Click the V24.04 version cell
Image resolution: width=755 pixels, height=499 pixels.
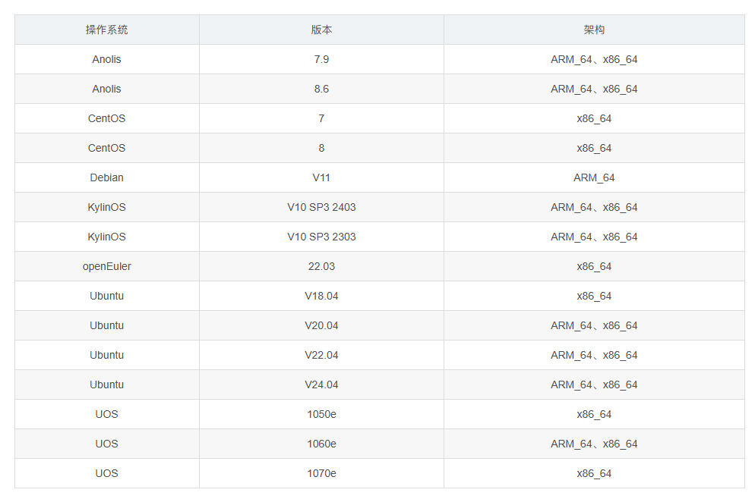(321, 384)
